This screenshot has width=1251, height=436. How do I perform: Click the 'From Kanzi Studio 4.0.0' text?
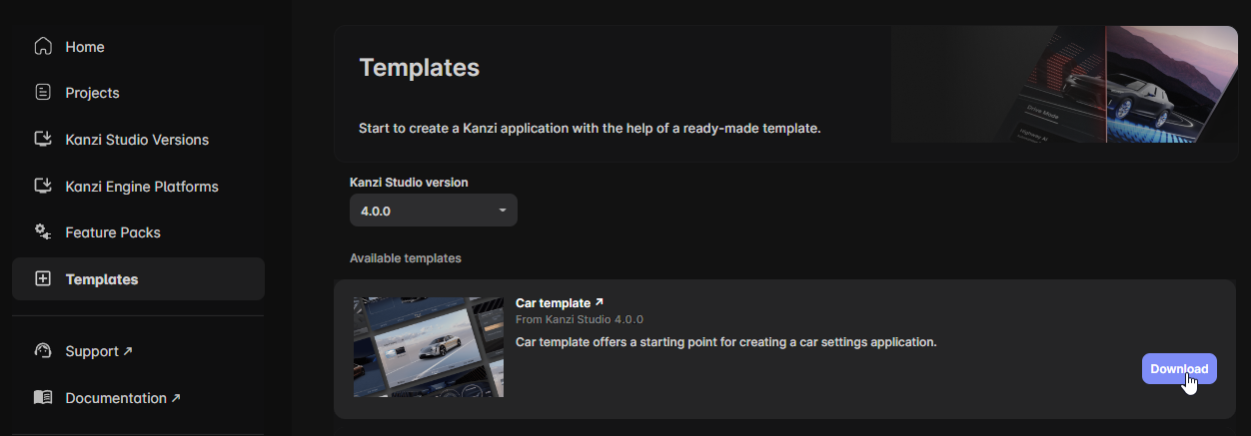point(580,320)
